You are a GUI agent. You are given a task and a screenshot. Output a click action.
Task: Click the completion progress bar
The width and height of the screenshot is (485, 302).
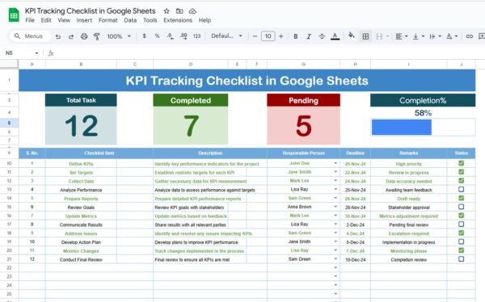coord(423,128)
